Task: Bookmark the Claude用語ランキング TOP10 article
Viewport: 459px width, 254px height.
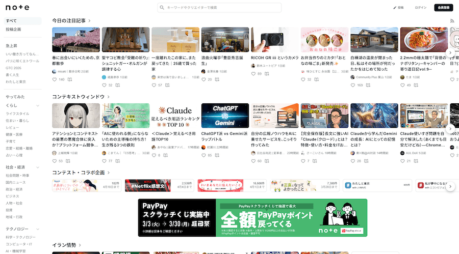Action: pos(166,155)
